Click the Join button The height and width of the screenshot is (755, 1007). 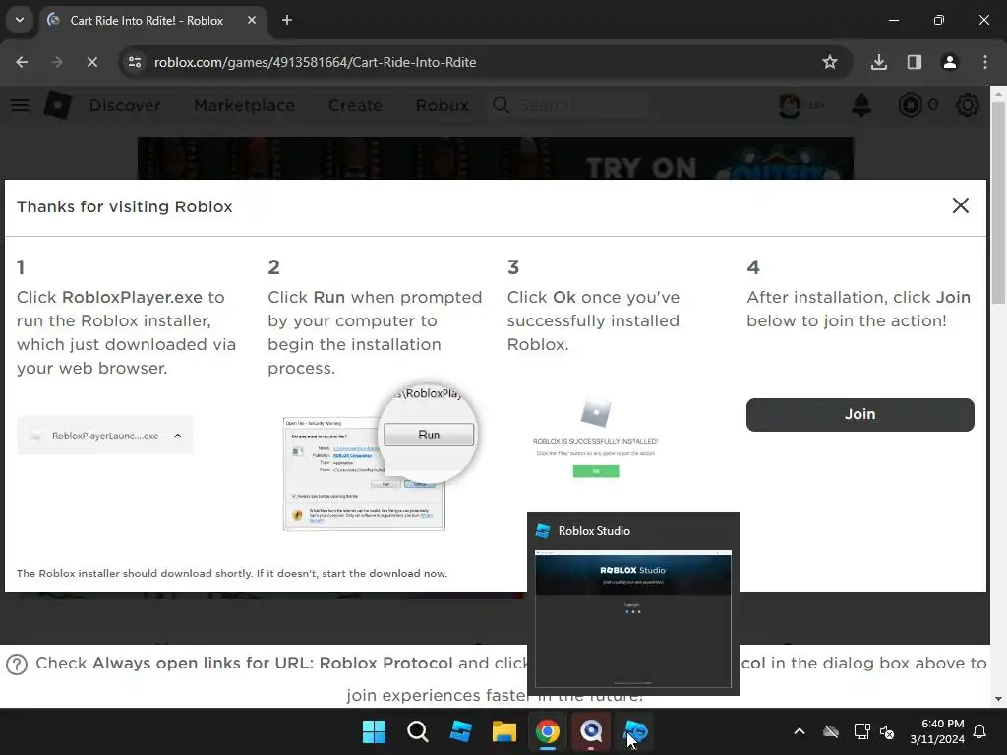[859, 414]
